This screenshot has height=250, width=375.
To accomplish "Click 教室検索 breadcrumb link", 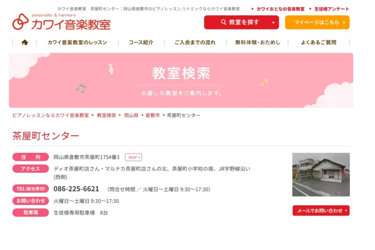I will click(106, 115).
